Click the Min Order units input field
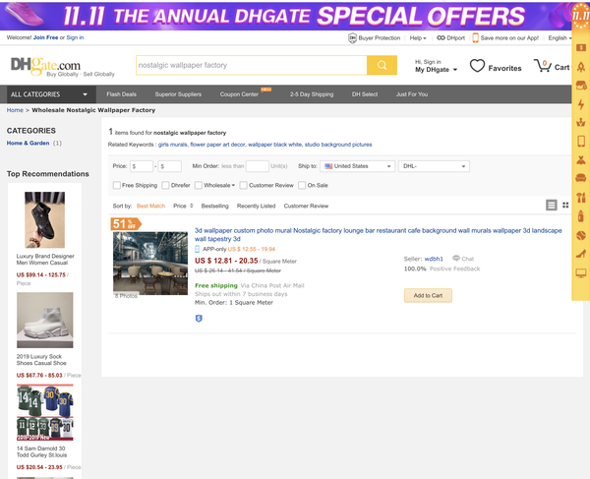This screenshot has width=590, height=479. (258, 166)
